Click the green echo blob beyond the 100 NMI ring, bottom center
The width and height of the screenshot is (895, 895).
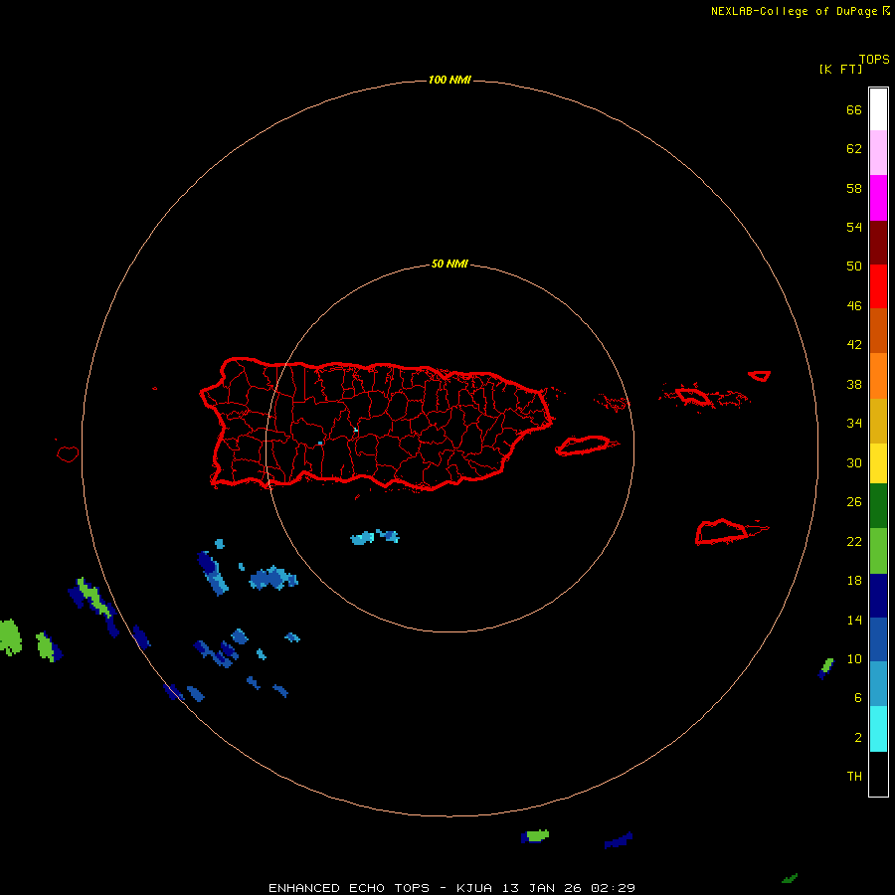click(x=537, y=835)
